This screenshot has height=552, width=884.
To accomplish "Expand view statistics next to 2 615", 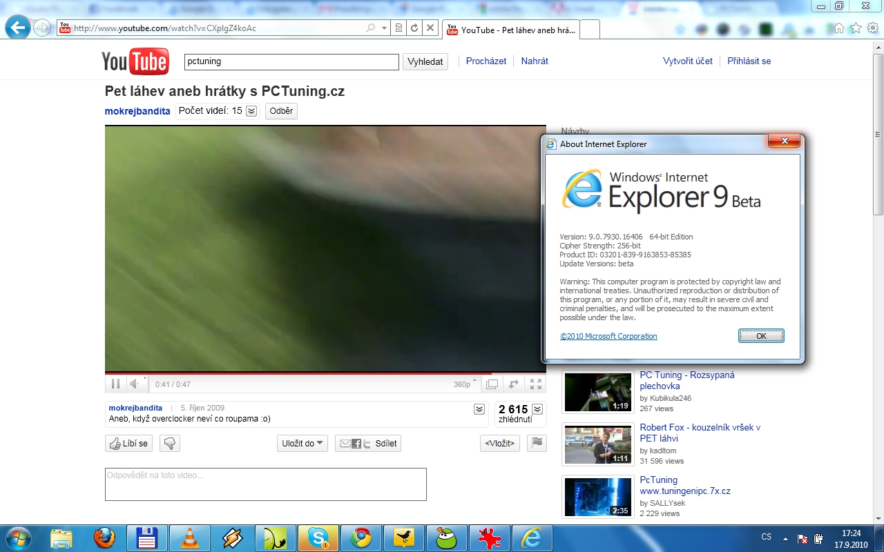I will point(537,409).
